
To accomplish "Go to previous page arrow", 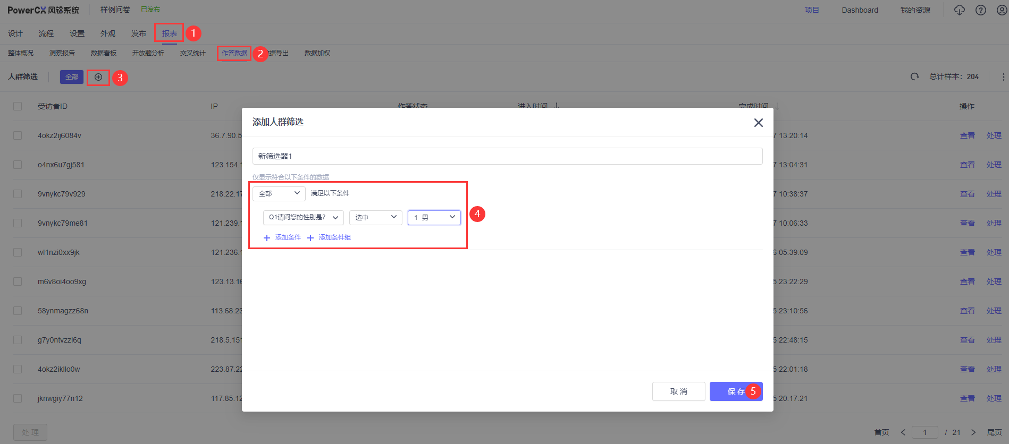I will pyautogui.click(x=903, y=432).
